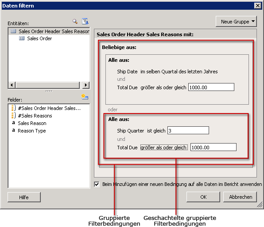
Task: Click the first 'und' logical operator
Action: pyautogui.click(x=121, y=79)
